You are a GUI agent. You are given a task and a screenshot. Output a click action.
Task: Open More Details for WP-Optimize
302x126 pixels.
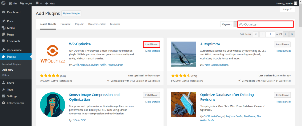coord(152,51)
